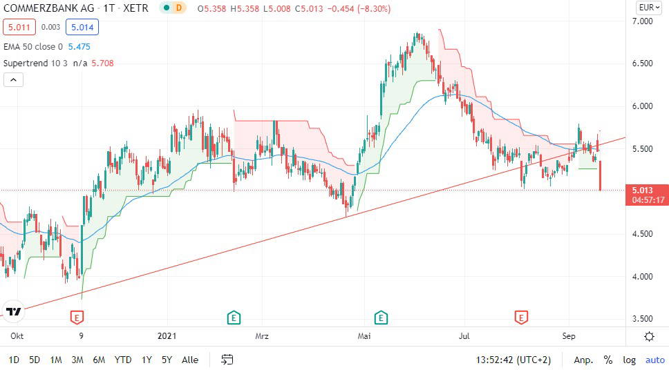669x370 pixels.
Task: Select the 3M time range
Action: [77, 360]
